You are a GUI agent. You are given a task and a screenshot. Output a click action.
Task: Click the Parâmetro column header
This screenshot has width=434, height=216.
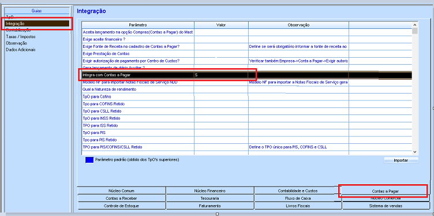[138, 25]
